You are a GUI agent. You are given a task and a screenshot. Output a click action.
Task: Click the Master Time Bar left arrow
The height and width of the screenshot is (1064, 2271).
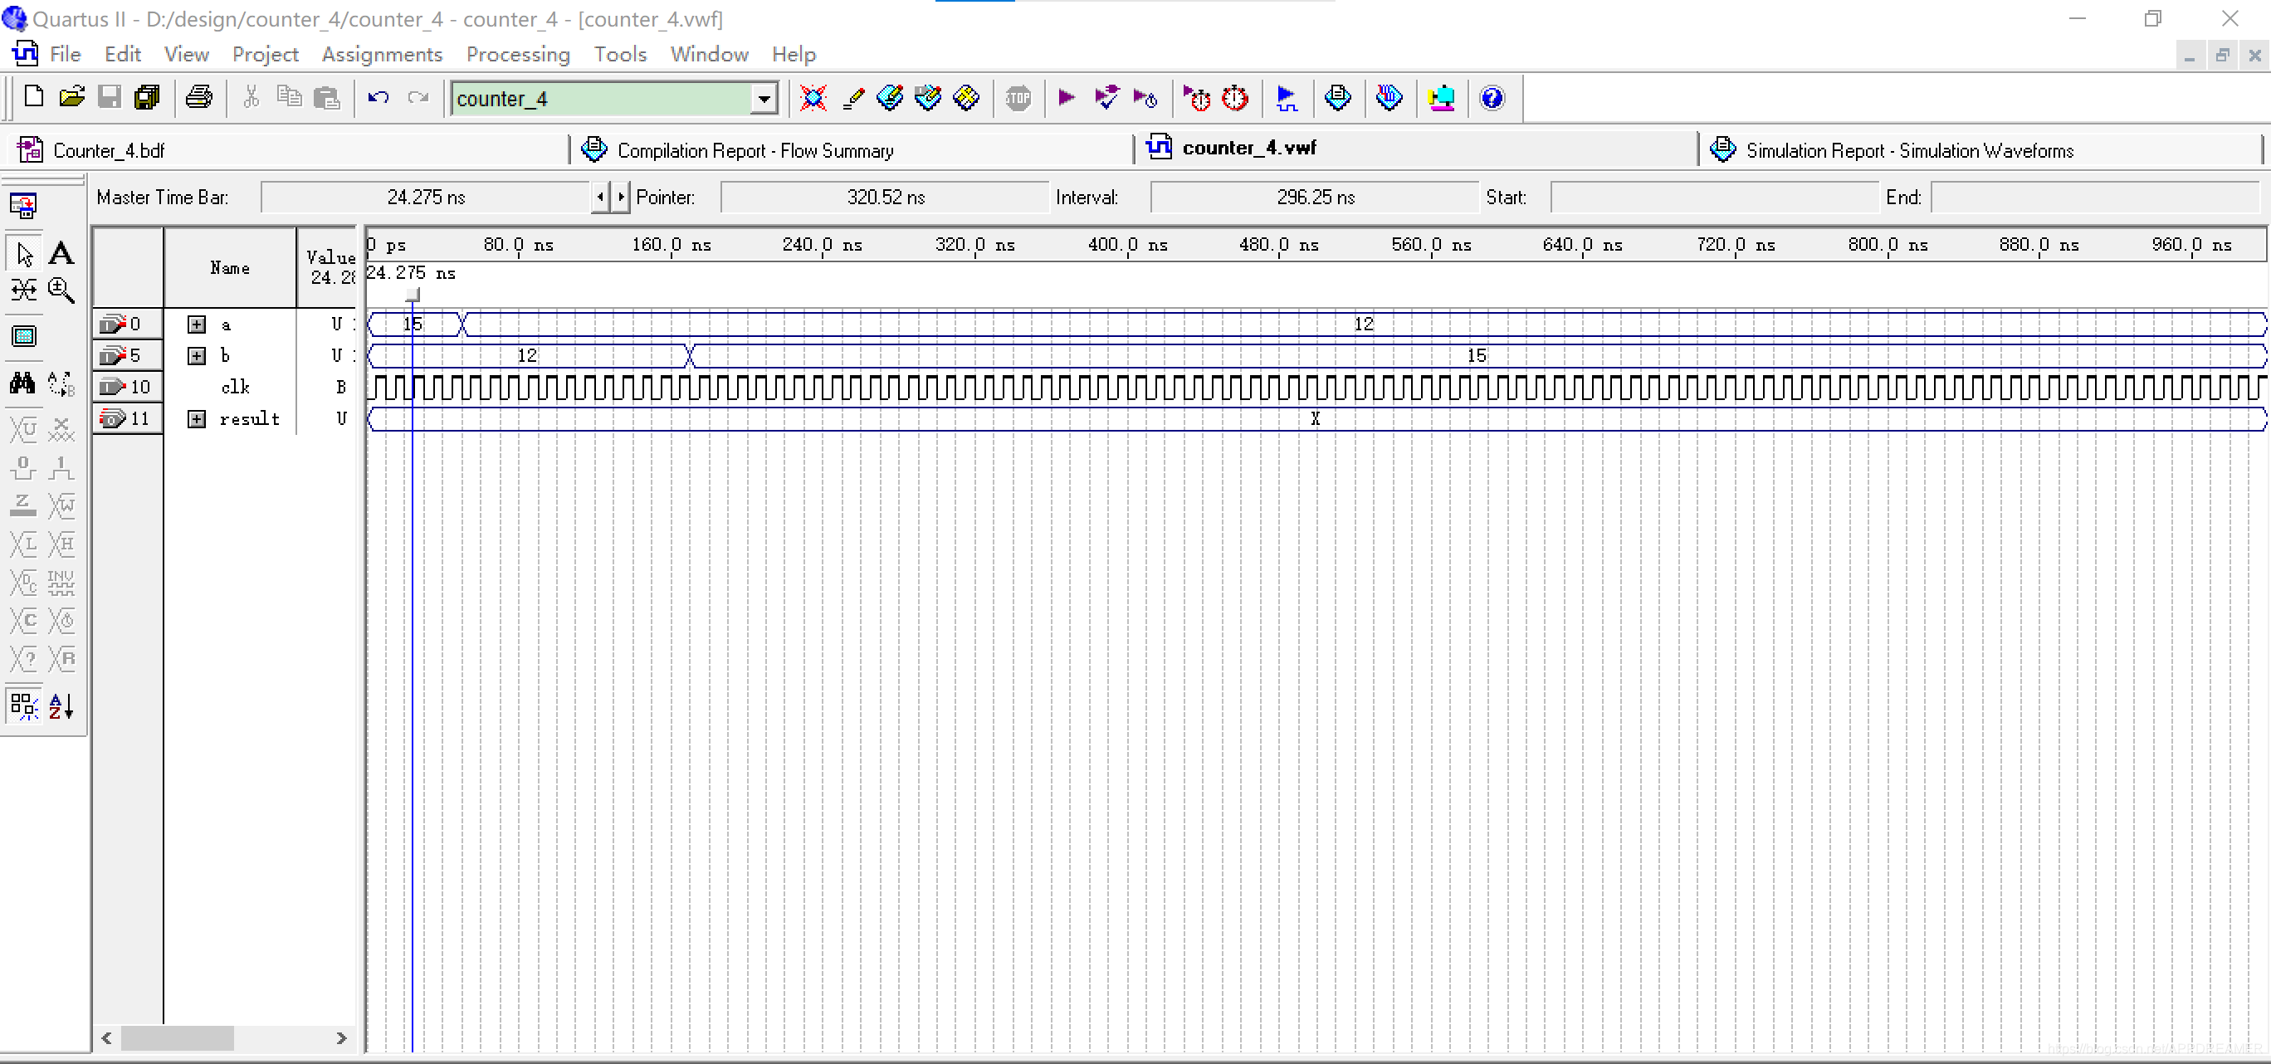(600, 198)
